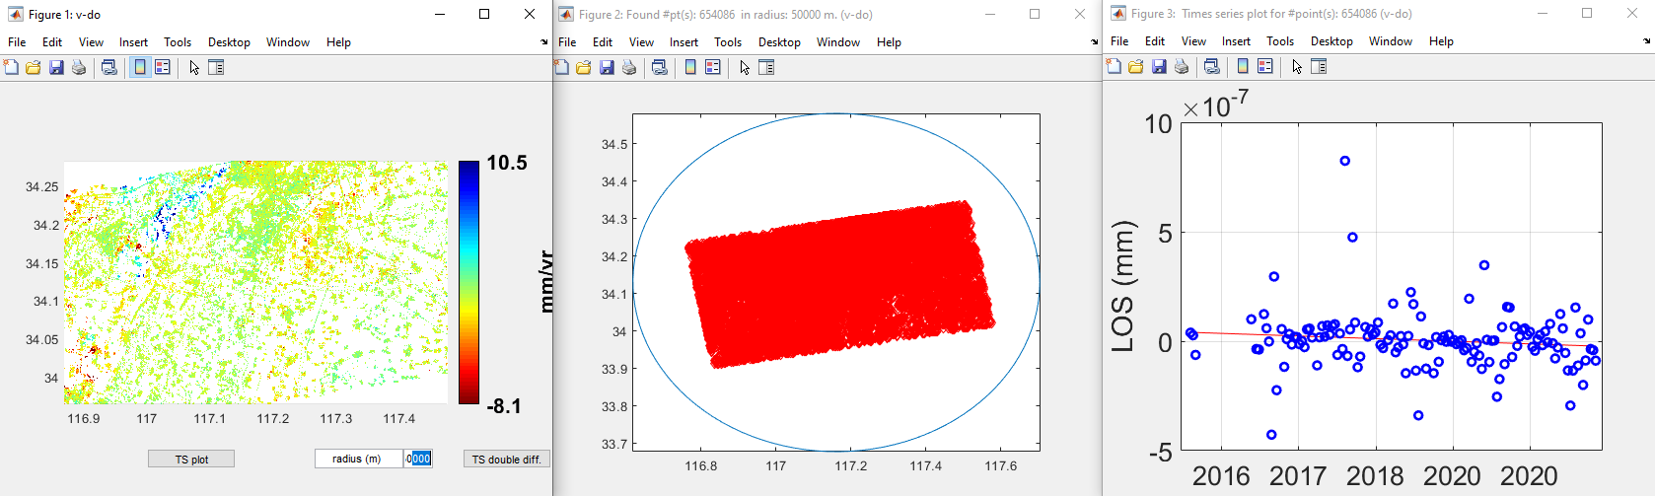Open Insert menu in Figure 2 window
Viewport: 1655px width, 496px height.
tap(684, 42)
